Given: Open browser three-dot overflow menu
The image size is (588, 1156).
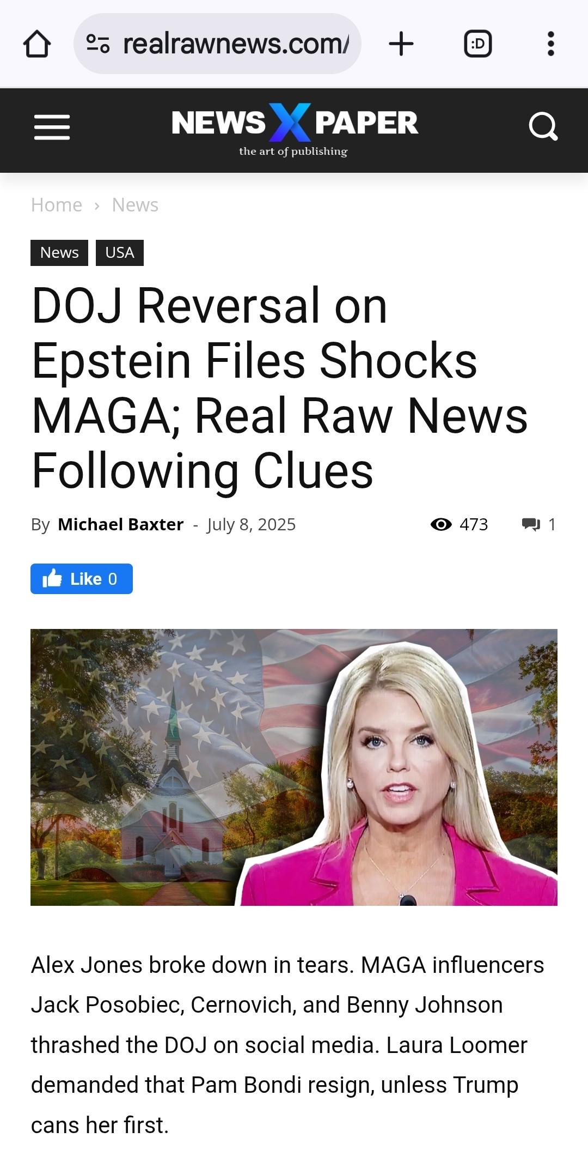Looking at the screenshot, I should [551, 44].
